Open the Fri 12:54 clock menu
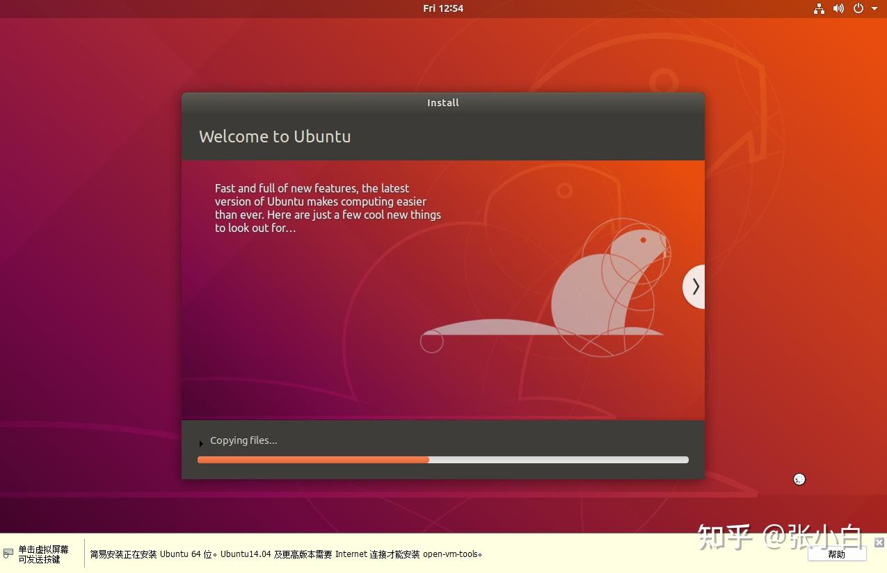This screenshot has width=887, height=573. pyautogui.click(x=443, y=8)
